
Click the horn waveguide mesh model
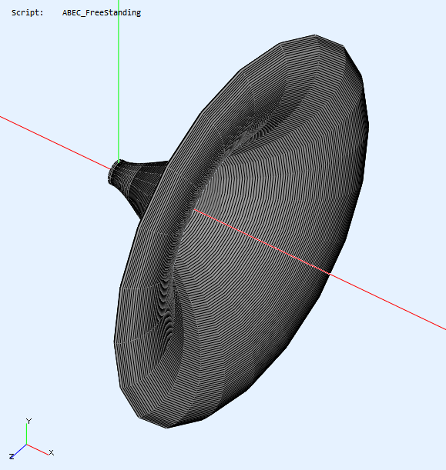pos(239,231)
